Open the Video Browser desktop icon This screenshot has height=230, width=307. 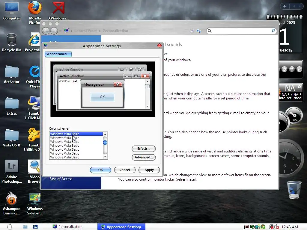[34, 172]
